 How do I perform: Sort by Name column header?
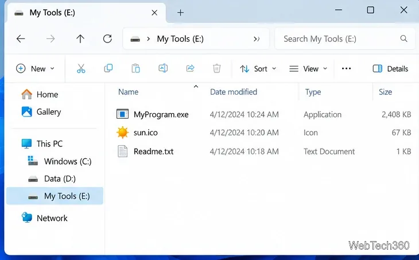(x=128, y=92)
